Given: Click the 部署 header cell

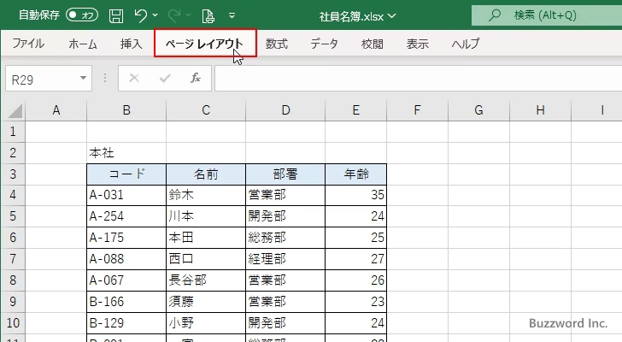Looking at the screenshot, I should click(x=285, y=174).
